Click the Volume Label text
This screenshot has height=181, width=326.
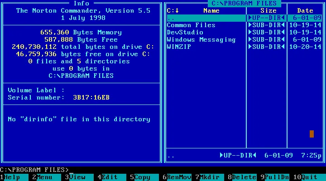click(36, 90)
